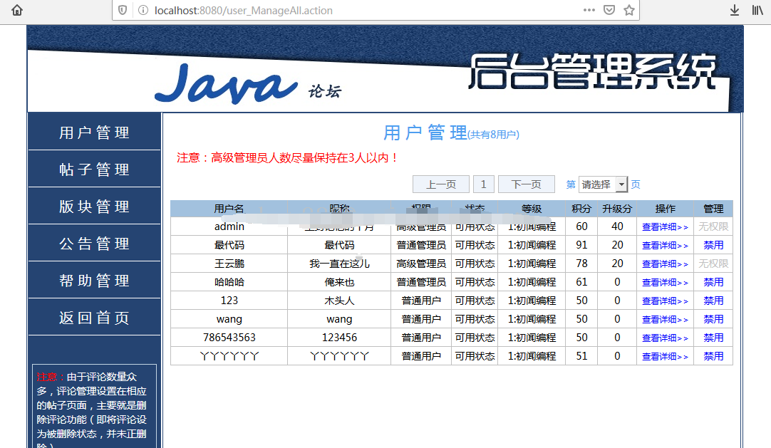Click score value 91 in 最代码 row
The width and height of the screenshot is (771, 448).
pyautogui.click(x=581, y=244)
